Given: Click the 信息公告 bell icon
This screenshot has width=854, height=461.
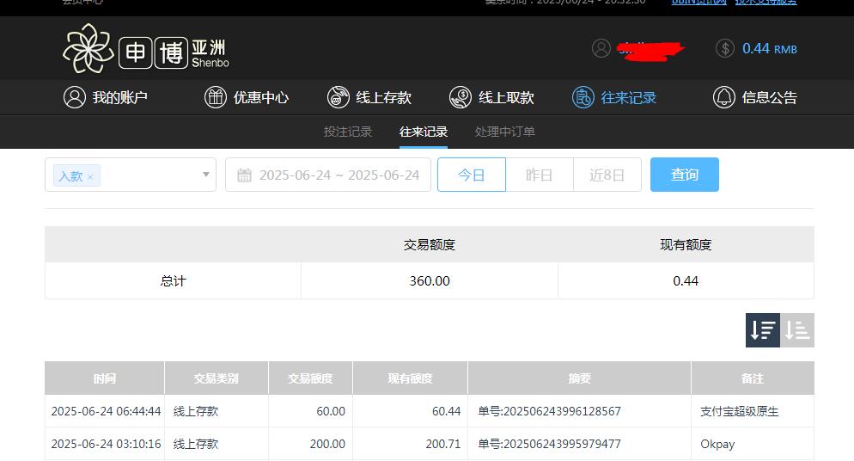Looking at the screenshot, I should coord(724,97).
